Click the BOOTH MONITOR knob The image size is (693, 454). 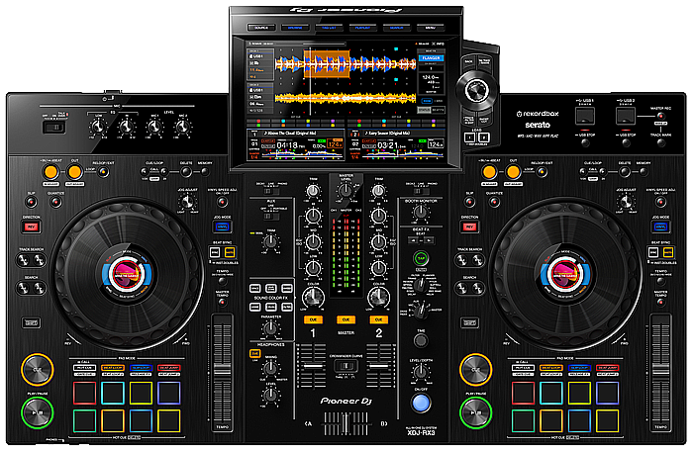pos(421,213)
